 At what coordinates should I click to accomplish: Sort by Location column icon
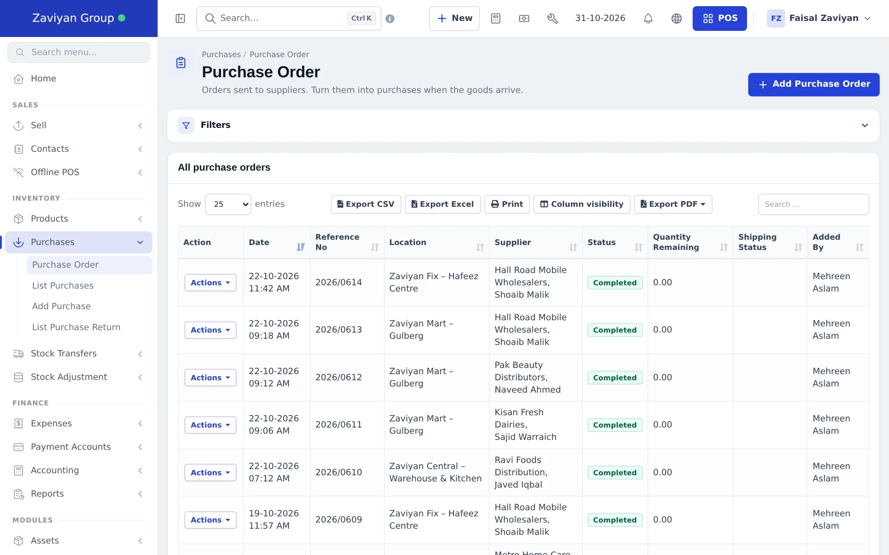click(480, 247)
